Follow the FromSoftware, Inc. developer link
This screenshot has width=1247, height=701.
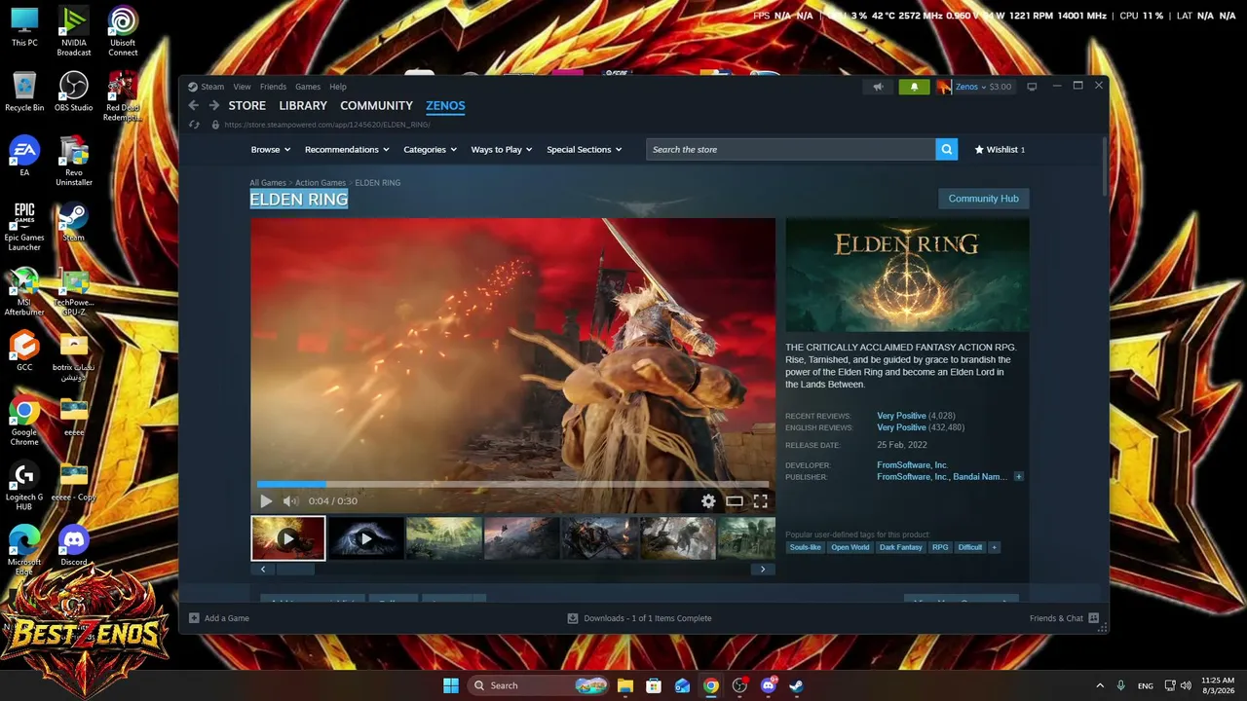point(912,465)
